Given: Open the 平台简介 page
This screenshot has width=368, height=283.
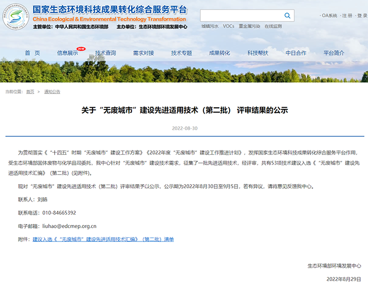Looking at the screenshot, I should [334, 53].
